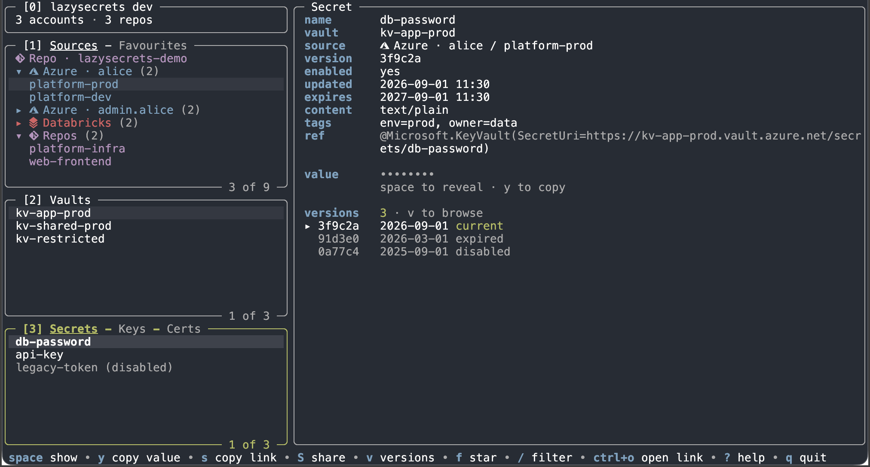Click the Databricks stack icon
The image size is (870, 467).
click(x=34, y=123)
